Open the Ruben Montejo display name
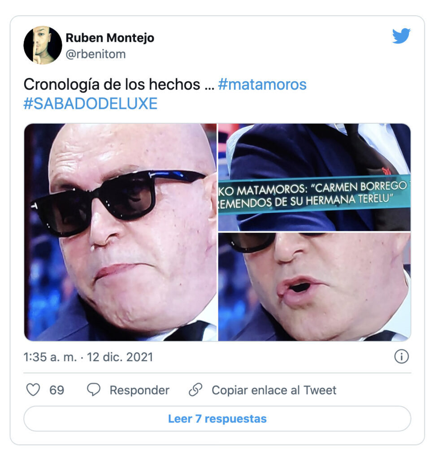438x459 pixels. coord(110,38)
